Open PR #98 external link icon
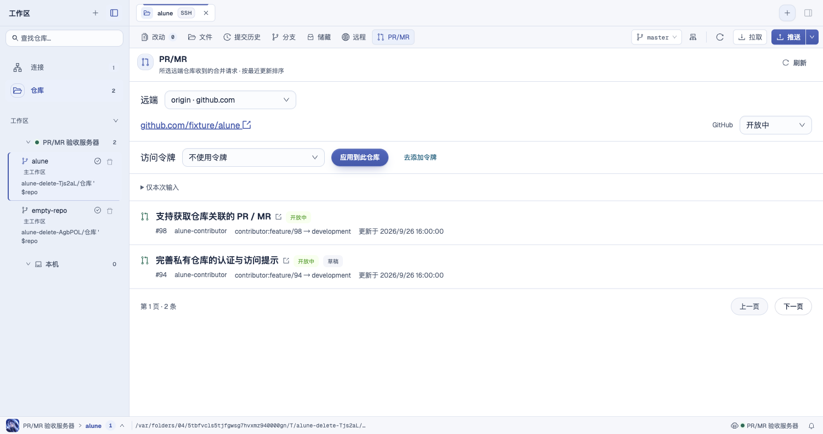 click(279, 217)
